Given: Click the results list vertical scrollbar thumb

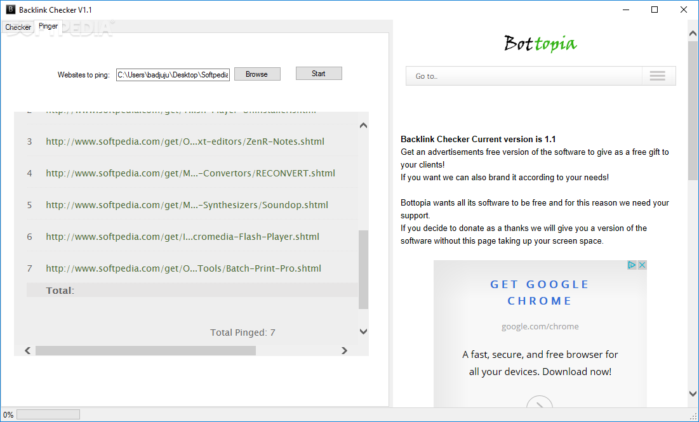Looking at the screenshot, I should coord(363,270).
